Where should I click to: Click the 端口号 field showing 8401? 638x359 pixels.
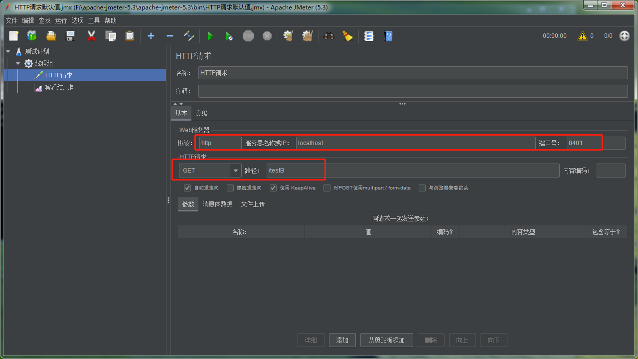point(596,143)
